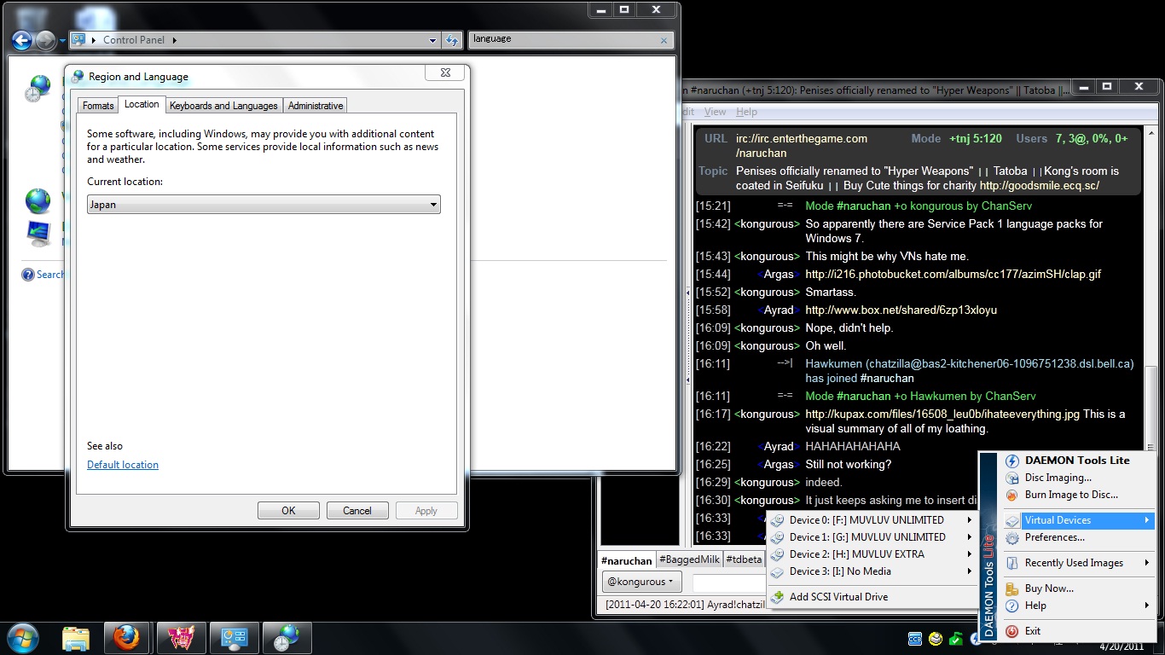Image resolution: width=1165 pixels, height=655 pixels.
Task: Open the kupax.com ihateeverything.jpg link
Action: point(942,414)
